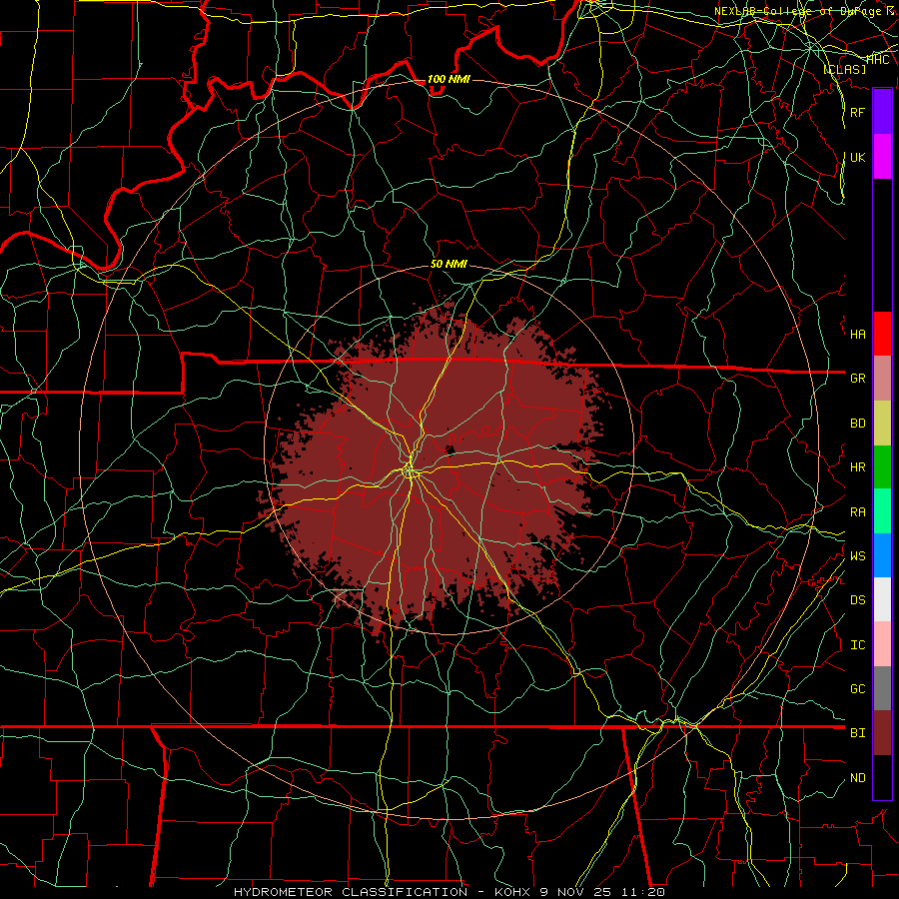Select the IC pink legend swatch
This screenshot has width=899, height=899.
(x=882, y=644)
